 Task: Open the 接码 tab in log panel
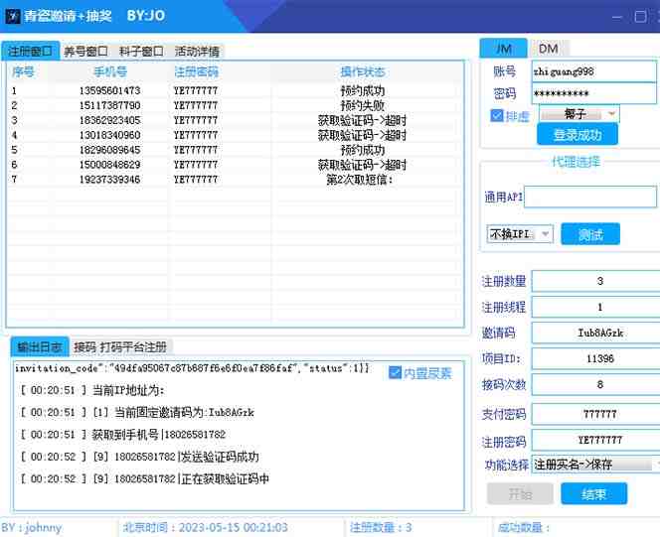84,347
